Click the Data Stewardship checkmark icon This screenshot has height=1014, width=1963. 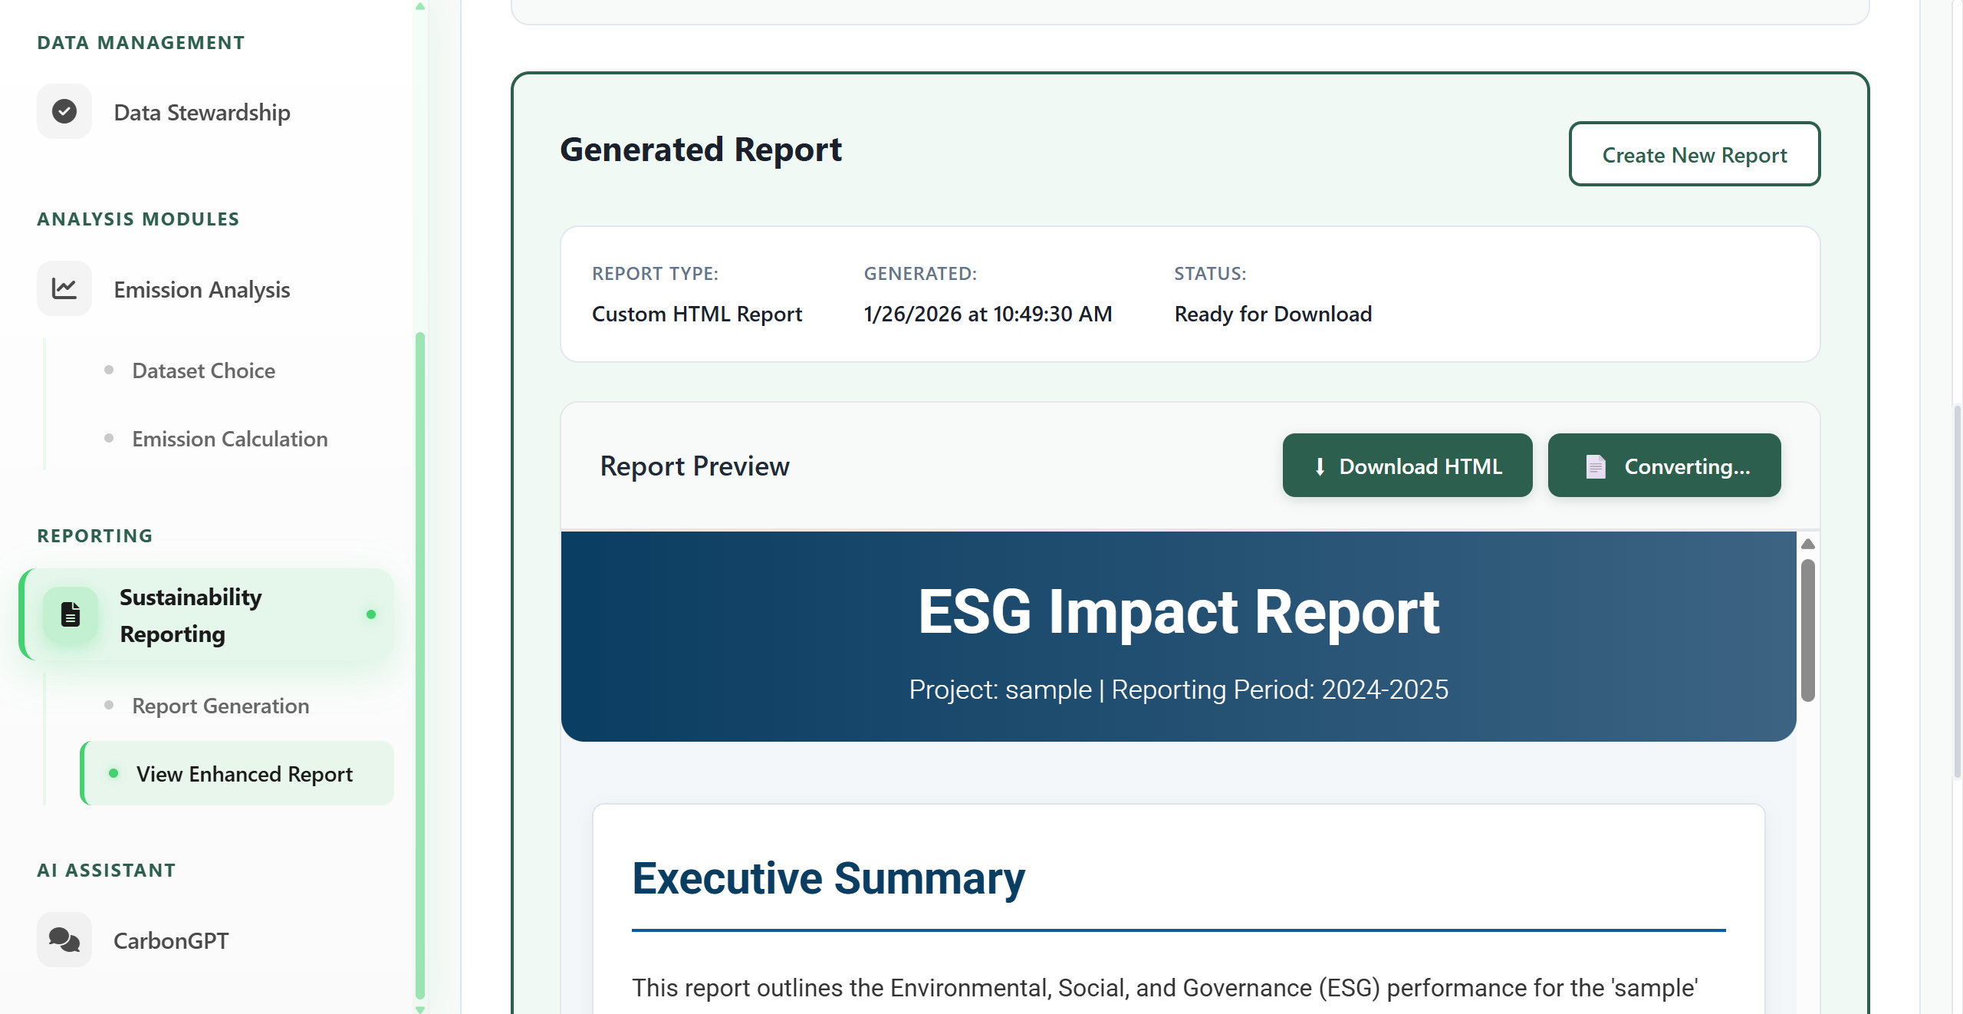point(64,112)
